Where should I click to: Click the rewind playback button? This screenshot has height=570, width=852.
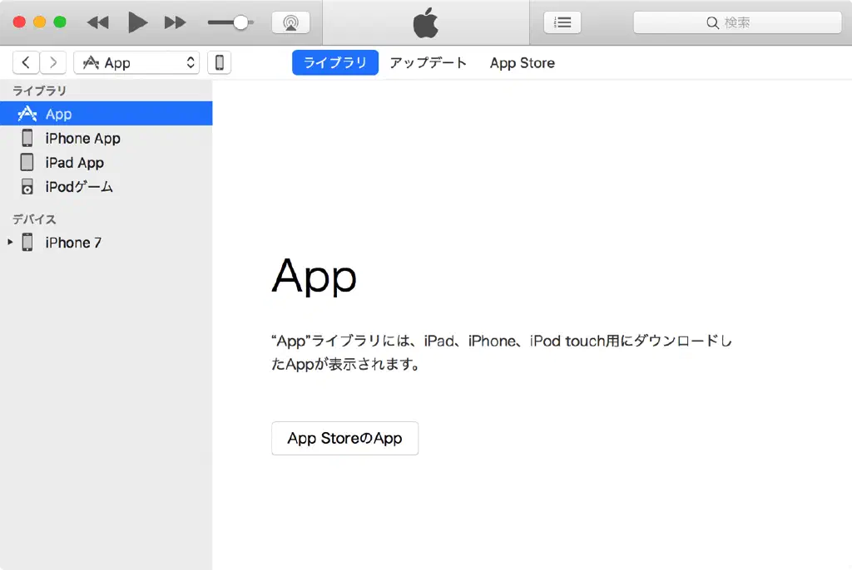(98, 22)
